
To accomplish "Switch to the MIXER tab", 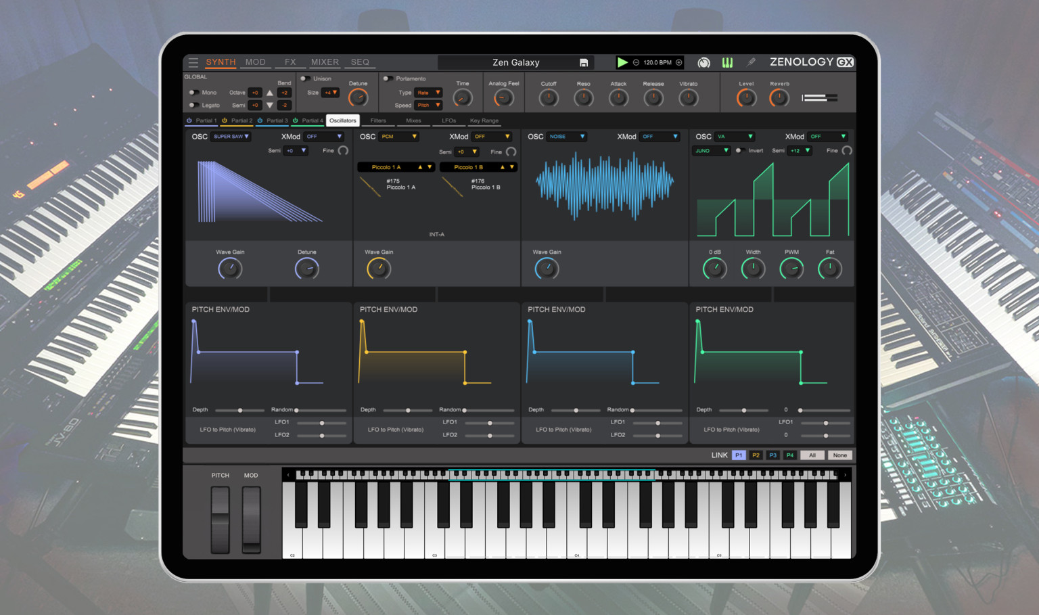I will (x=325, y=62).
